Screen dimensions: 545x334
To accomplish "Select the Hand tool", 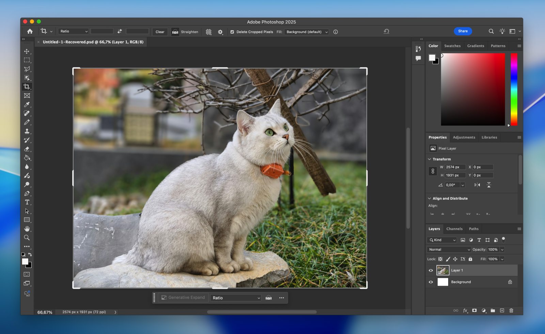I will 27,229.
